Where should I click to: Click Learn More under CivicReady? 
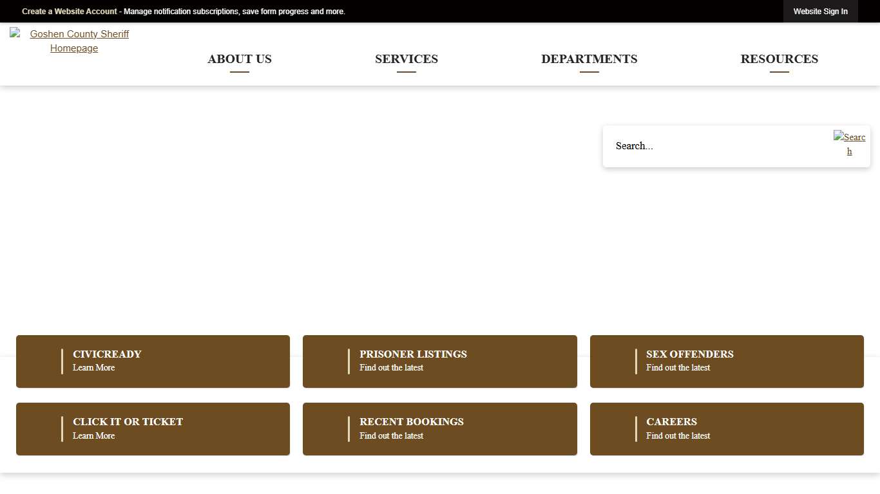pyautogui.click(x=93, y=368)
